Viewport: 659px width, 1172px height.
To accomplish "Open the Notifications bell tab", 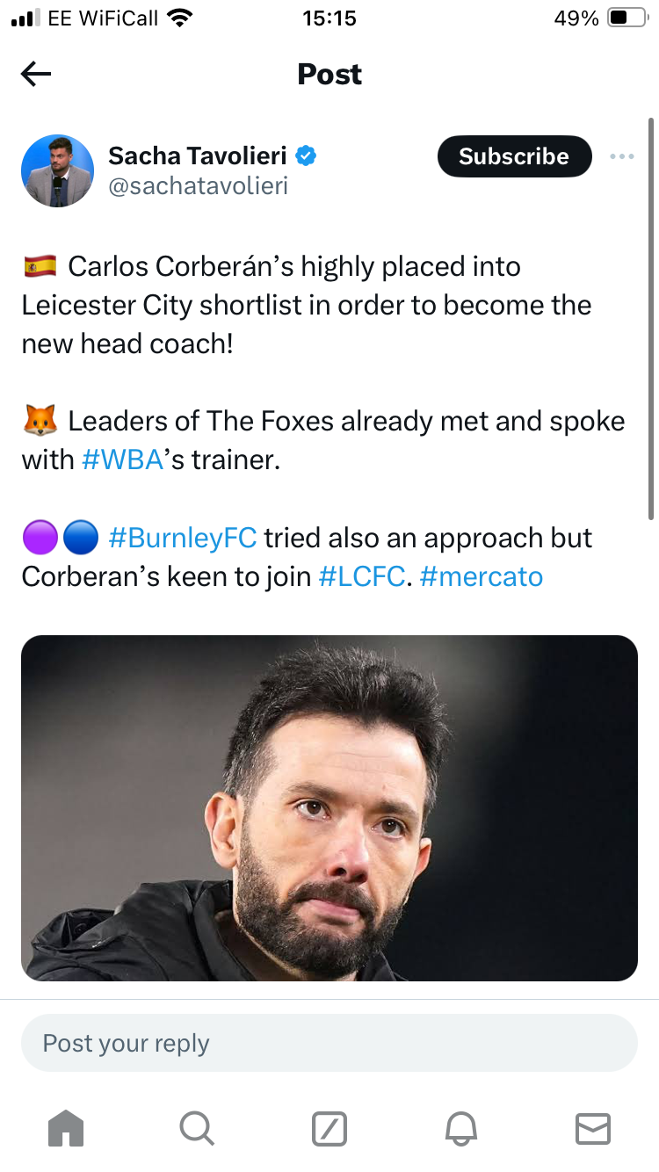I will (461, 1128).
